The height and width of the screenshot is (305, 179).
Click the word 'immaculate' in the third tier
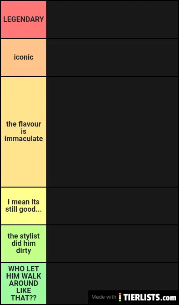click(x=24, y=139)
